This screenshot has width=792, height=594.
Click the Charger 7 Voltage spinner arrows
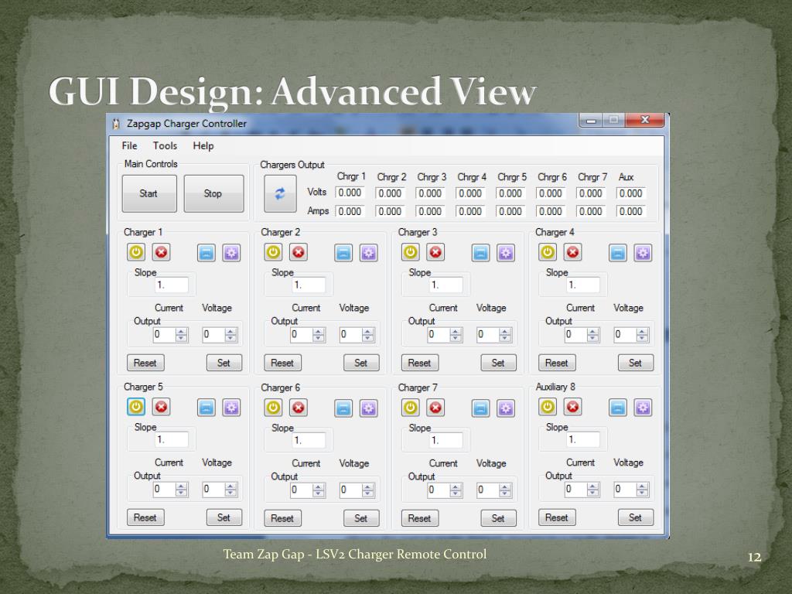[x=505, y=490]
